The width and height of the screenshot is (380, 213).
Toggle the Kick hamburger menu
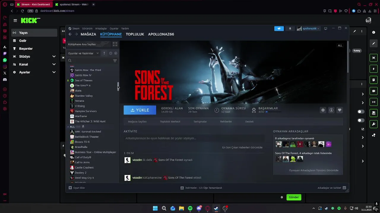click(15, 20)
